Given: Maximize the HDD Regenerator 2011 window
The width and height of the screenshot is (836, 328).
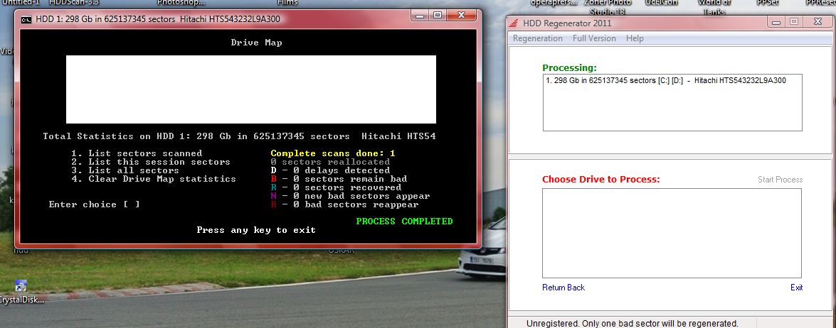Looking at the screenshot, I should tap(793, 21).
